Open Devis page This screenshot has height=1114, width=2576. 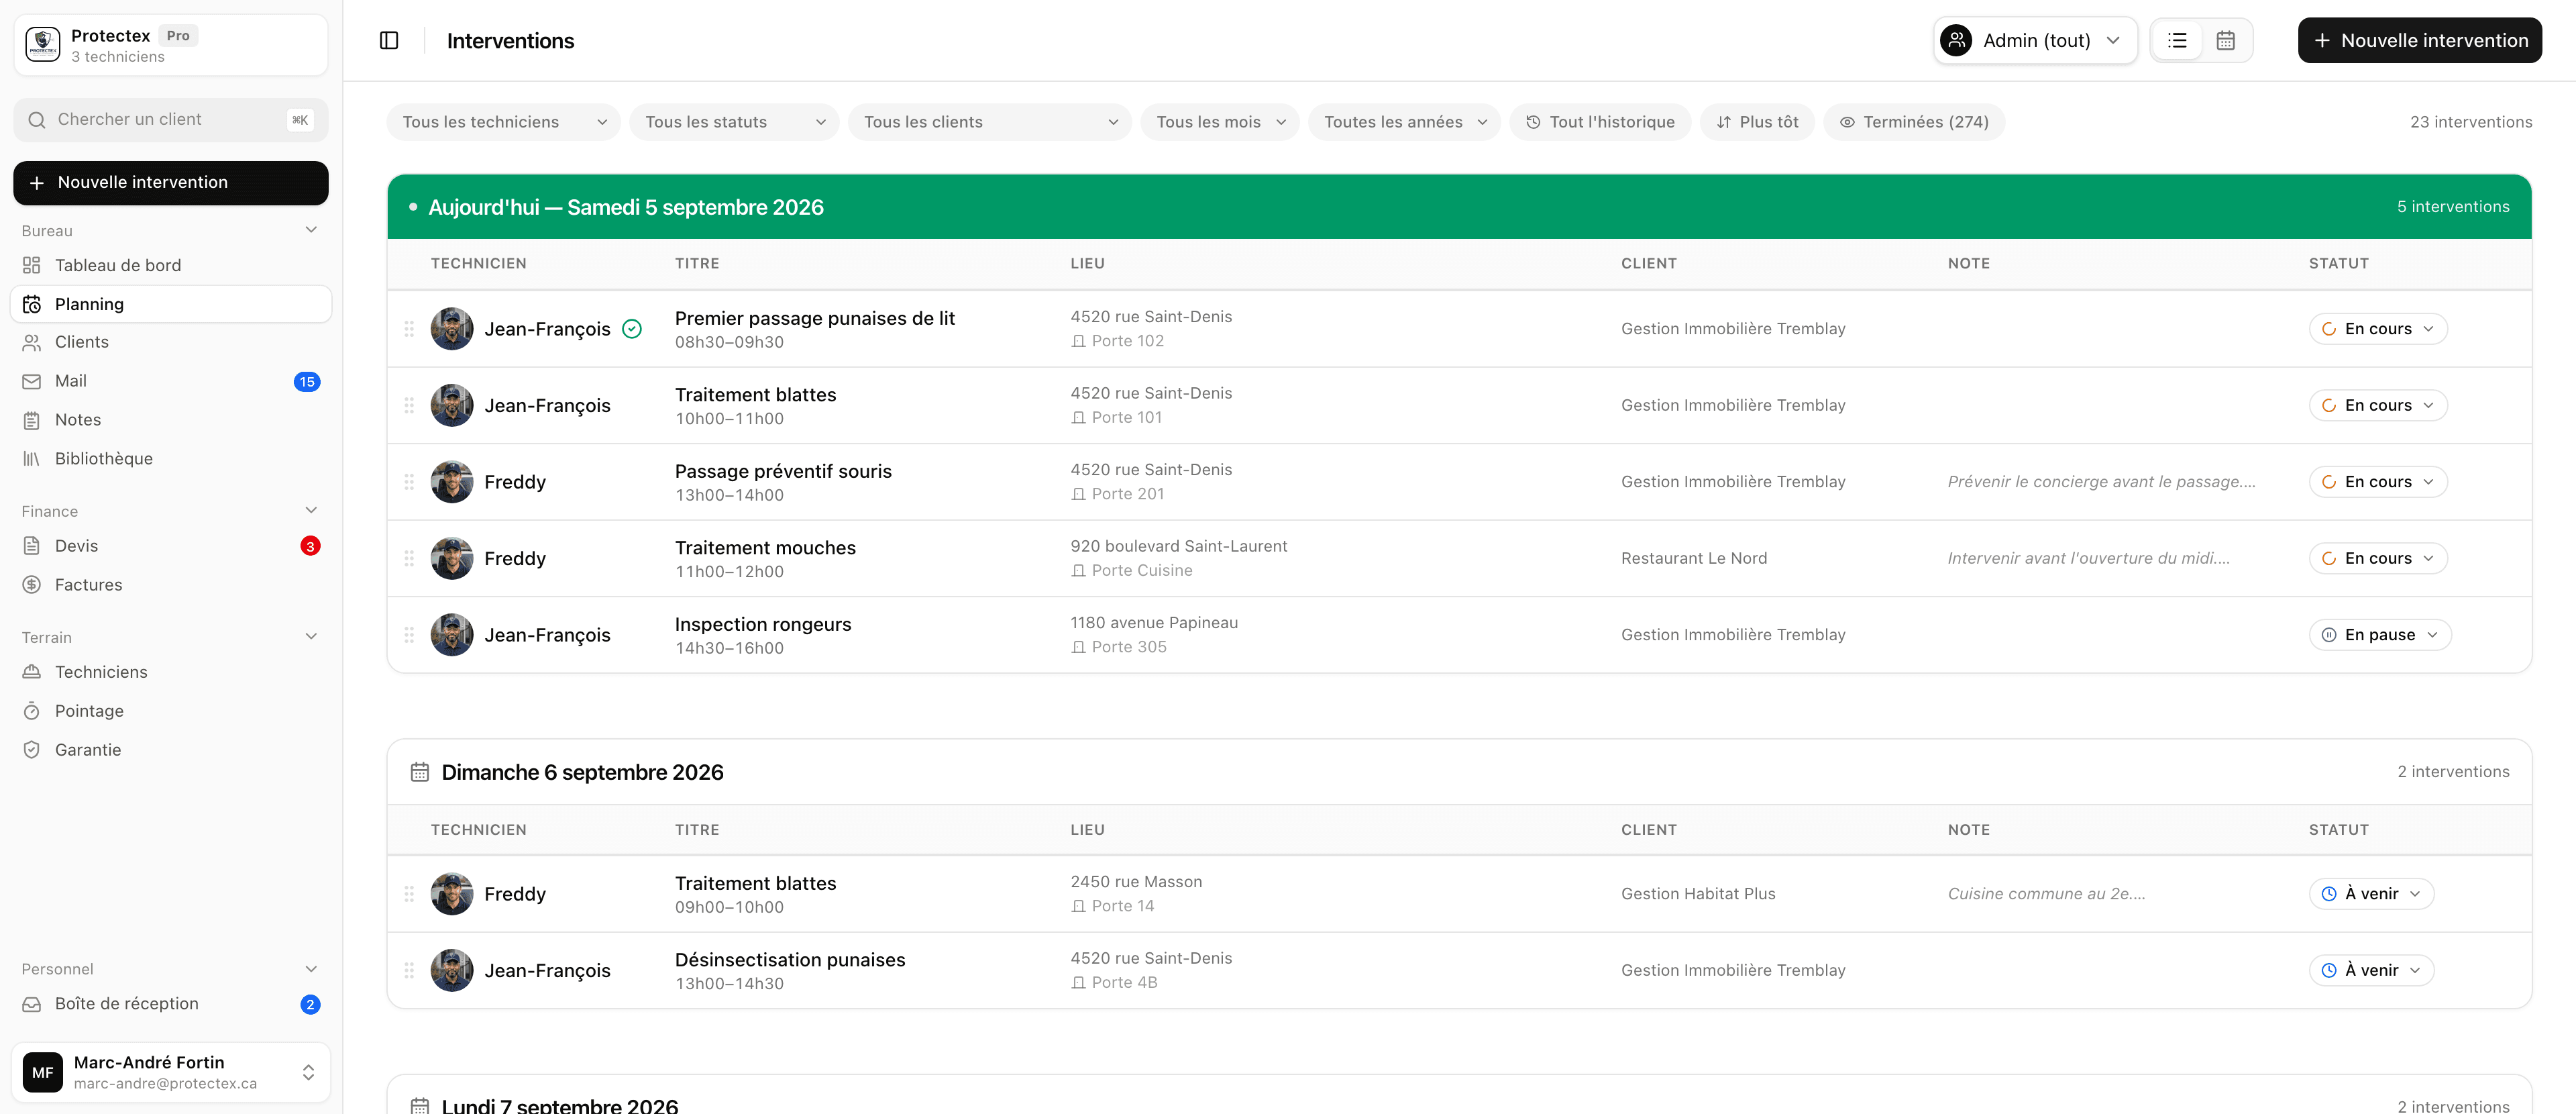[170, 546]
